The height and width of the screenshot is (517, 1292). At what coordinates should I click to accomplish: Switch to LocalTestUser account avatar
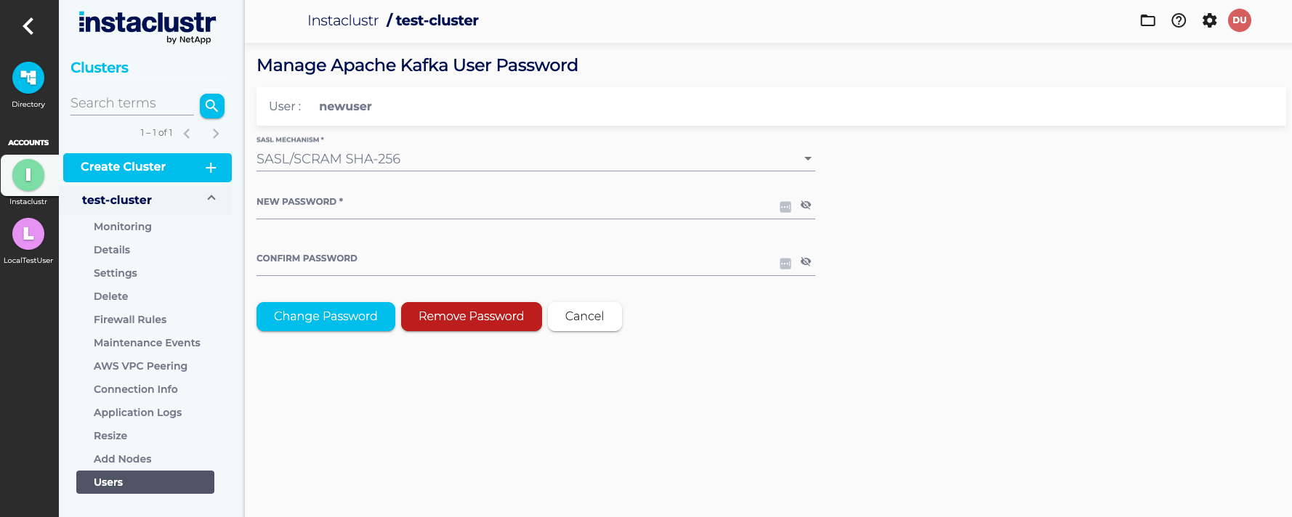[x=28, y=234]
